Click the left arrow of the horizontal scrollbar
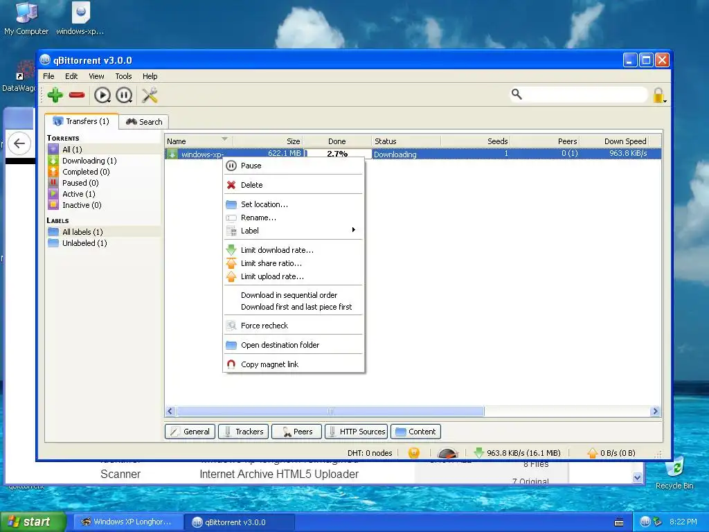Image resolution: width=709 pixels, height=532 pixels. 170,411
